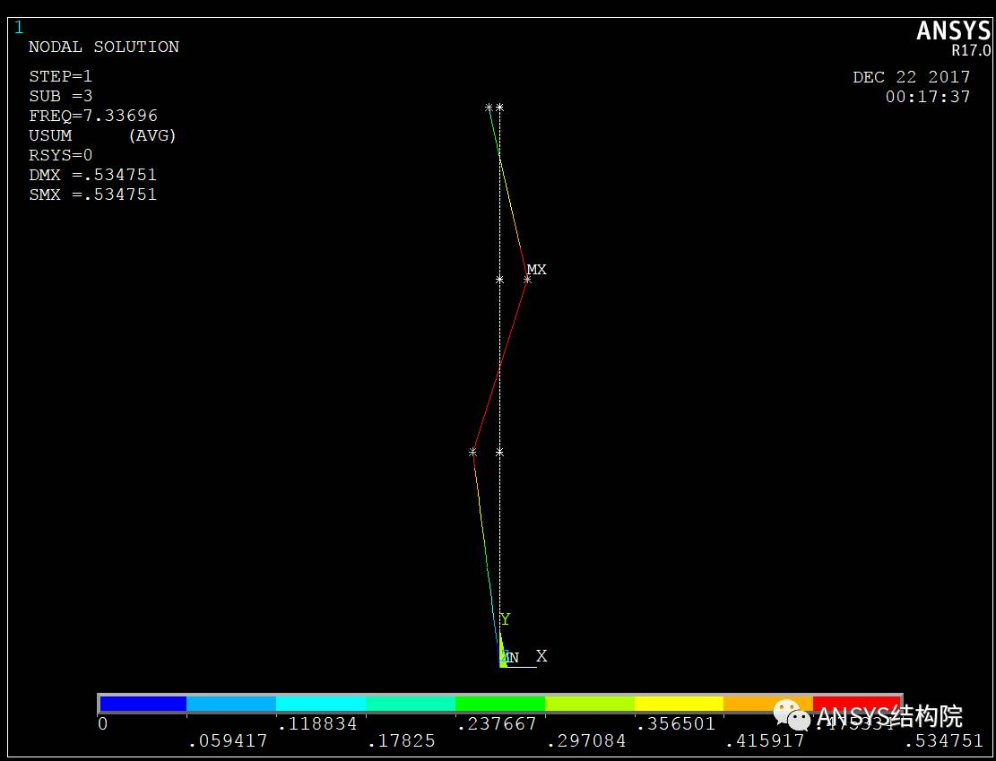The image size is (996, 761).
Task: Click the (AVG) label
Action: click(152, 135)
